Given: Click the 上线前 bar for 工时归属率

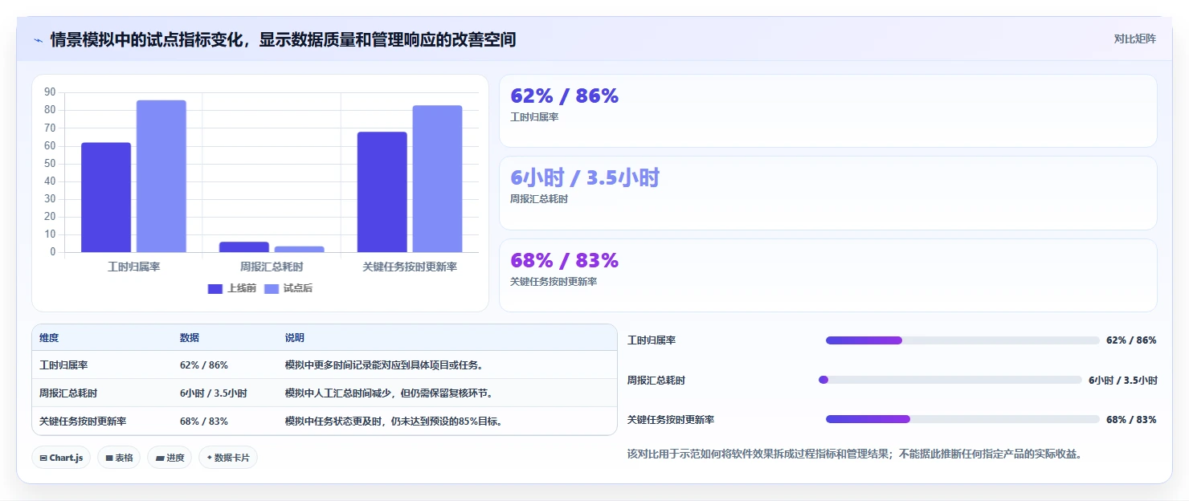Looking at the screenshot, I should pos(106,198).
